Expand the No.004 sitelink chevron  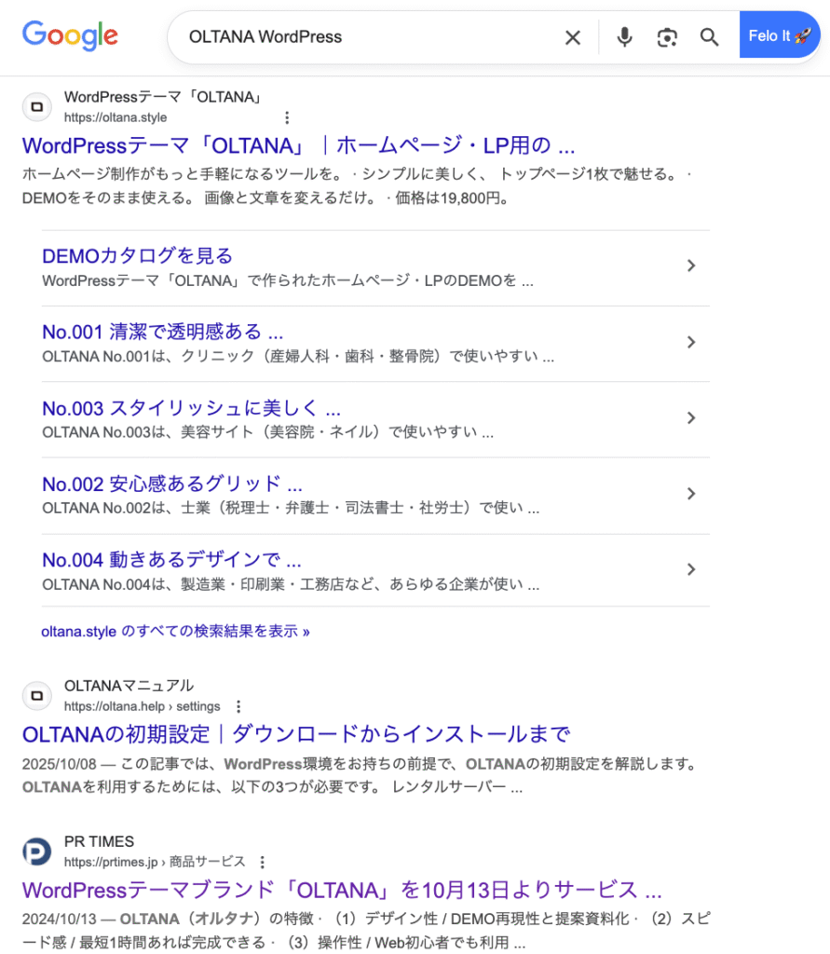click(691, 569)
